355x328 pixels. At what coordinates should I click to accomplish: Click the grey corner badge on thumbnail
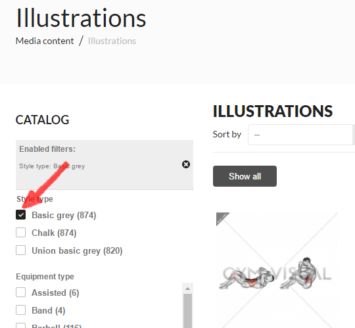(x=221, y=217)
